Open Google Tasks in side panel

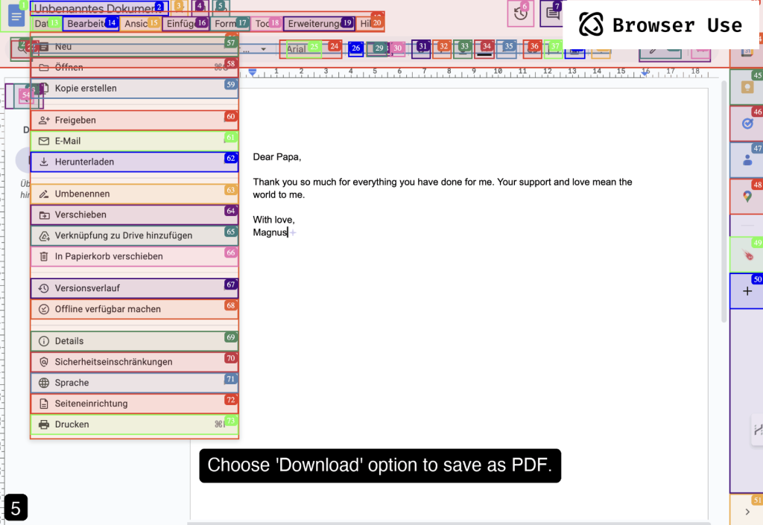pyautogui.click(x=746, y=124)
